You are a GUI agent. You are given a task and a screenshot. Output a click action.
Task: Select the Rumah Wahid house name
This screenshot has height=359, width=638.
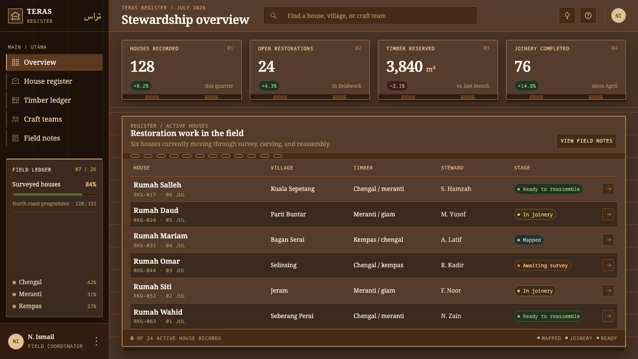158,312
